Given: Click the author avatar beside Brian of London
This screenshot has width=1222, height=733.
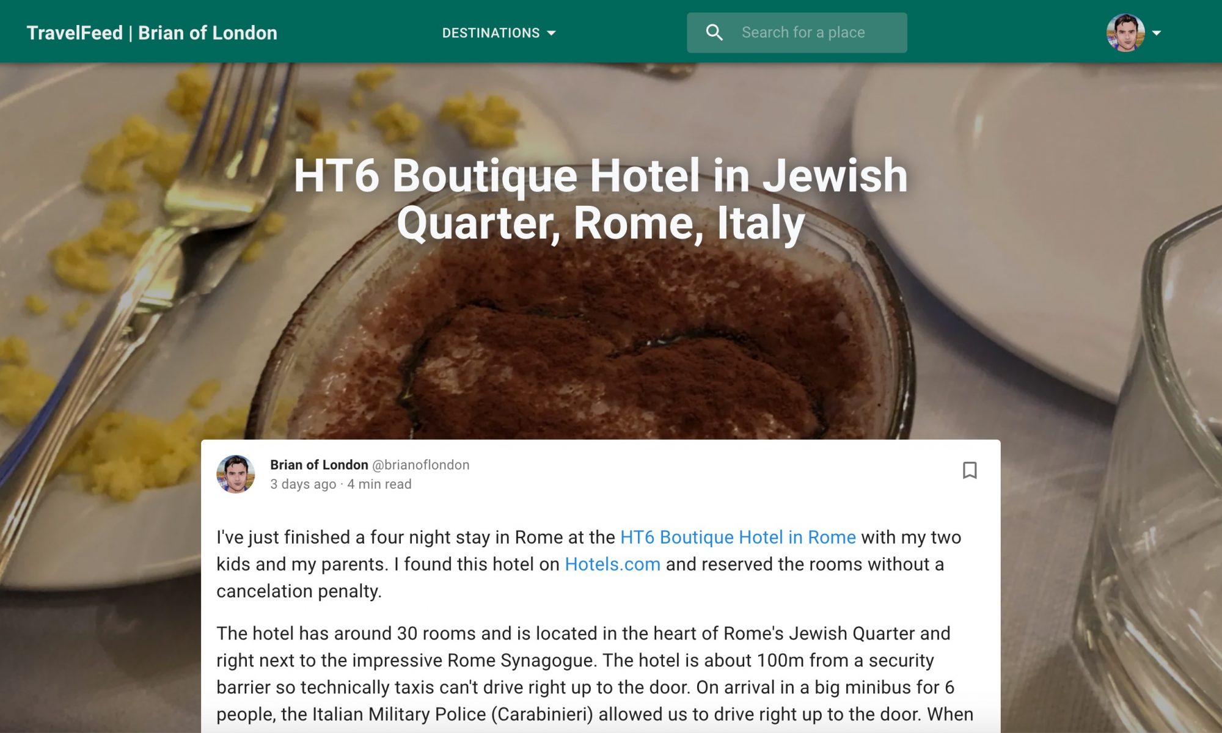Looking at the screenshot, I should click(x=236, y=474).
